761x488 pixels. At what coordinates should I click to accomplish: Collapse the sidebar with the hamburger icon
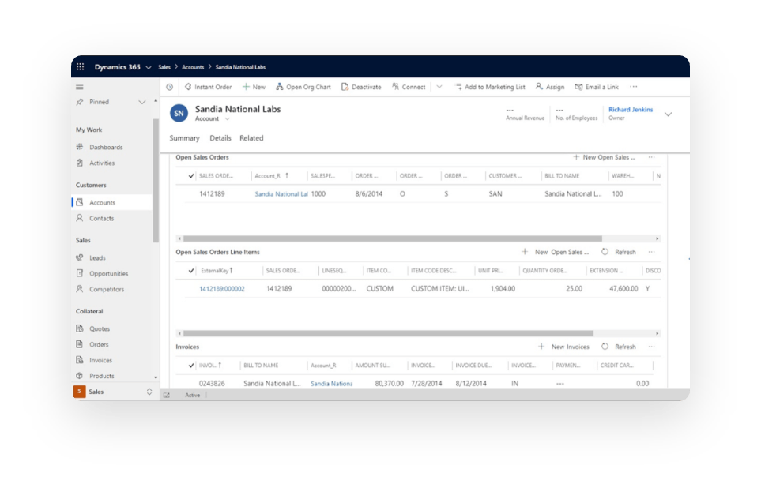(80, 88)
